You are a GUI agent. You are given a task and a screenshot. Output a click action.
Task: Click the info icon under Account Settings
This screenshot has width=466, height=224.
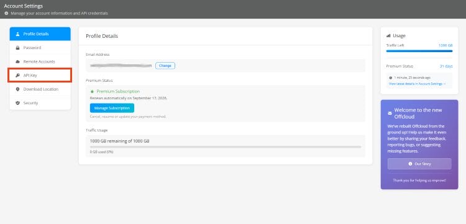click(6, 14)
